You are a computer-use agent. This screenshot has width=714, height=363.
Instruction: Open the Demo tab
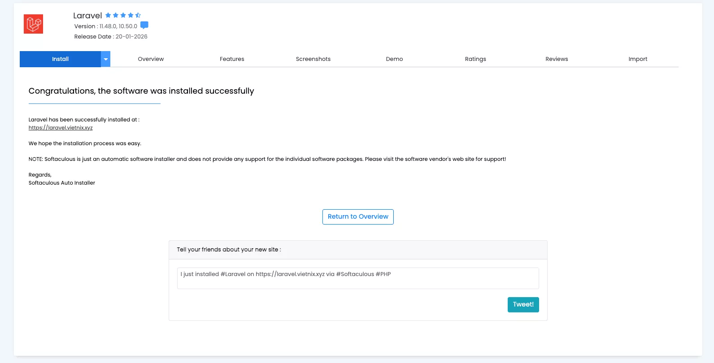pyautogui.click(x=394, y=59)
